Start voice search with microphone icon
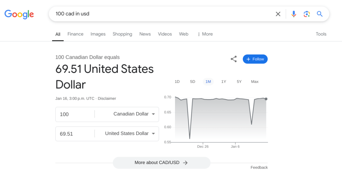 coord(294,14)
